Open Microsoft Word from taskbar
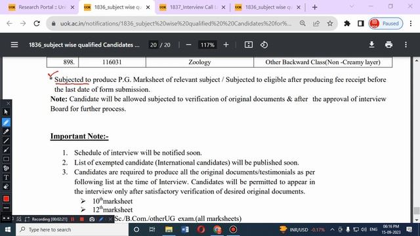Image resolution: width=420 pixels, height=236 pixels. pyautogui.click(x=185, y=229)
